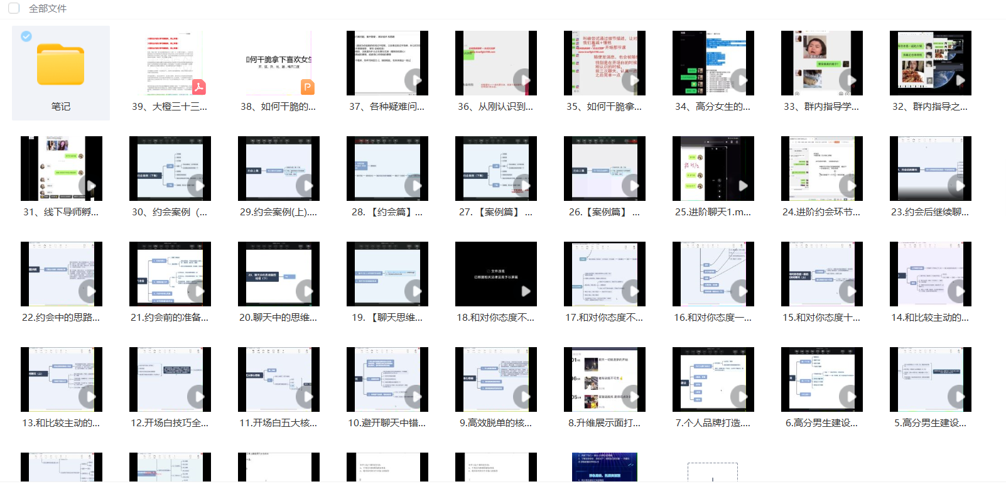This screenshot has width=1006, height=484.
Task: Start playback icon on 34、高分女生的
Action: tap(740, 80)
